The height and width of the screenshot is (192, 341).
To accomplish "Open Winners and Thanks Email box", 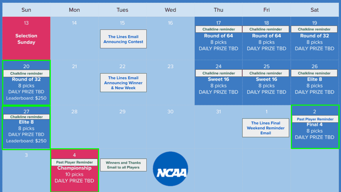I will [123, 165].
